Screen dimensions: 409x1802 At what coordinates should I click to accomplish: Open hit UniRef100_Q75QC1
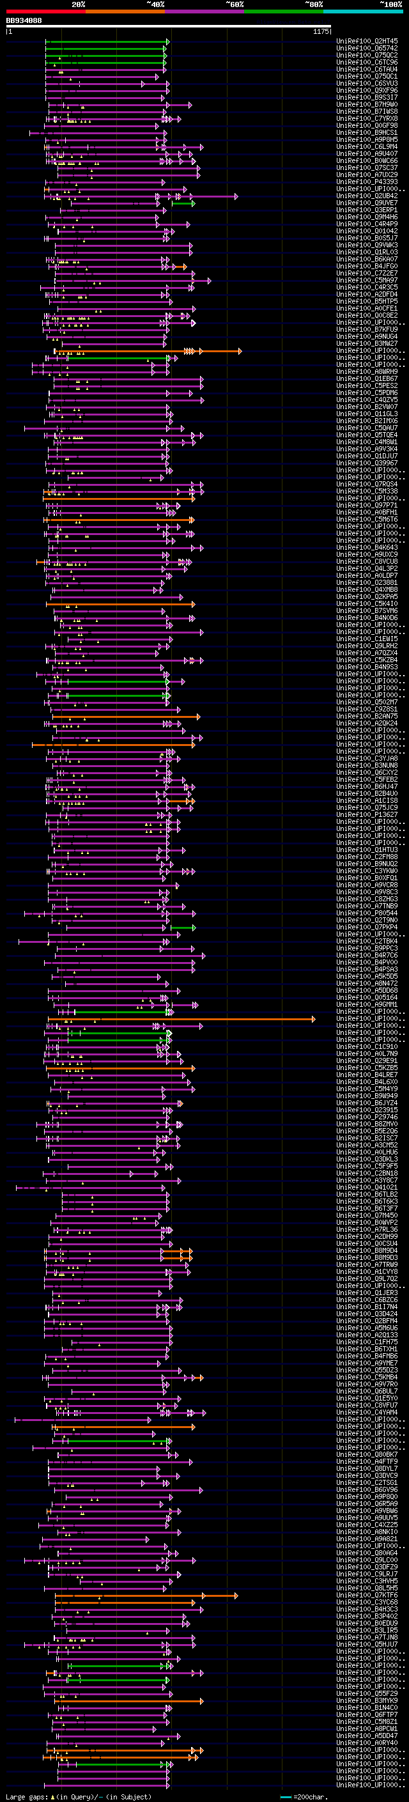(x=367, y=77)
